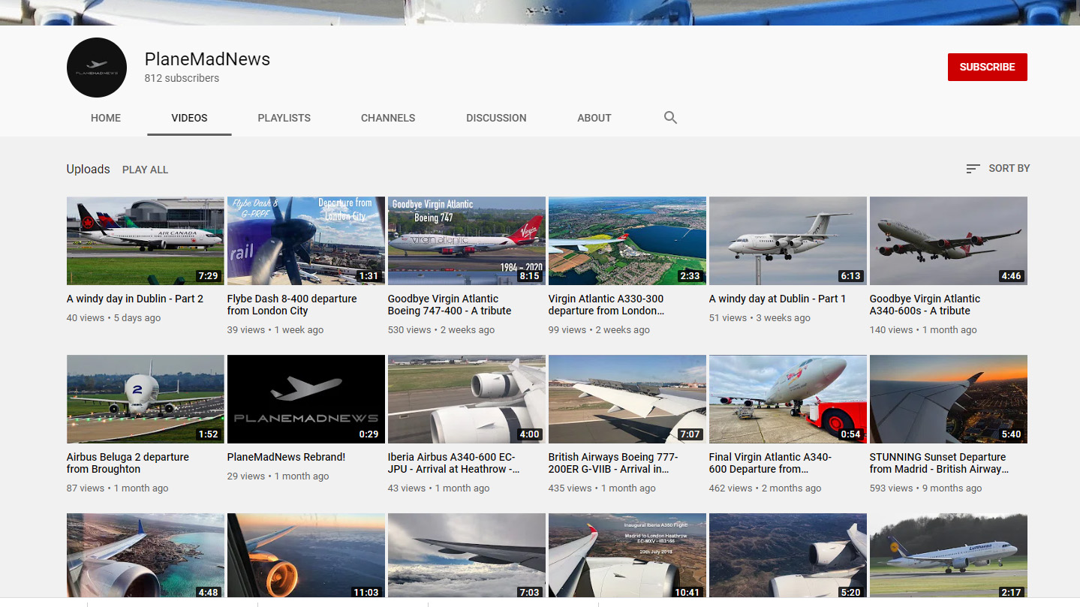The image size is (1080, 607).
Task: Click the 'Uploads' section heading
Action: (x=88, y=170)
